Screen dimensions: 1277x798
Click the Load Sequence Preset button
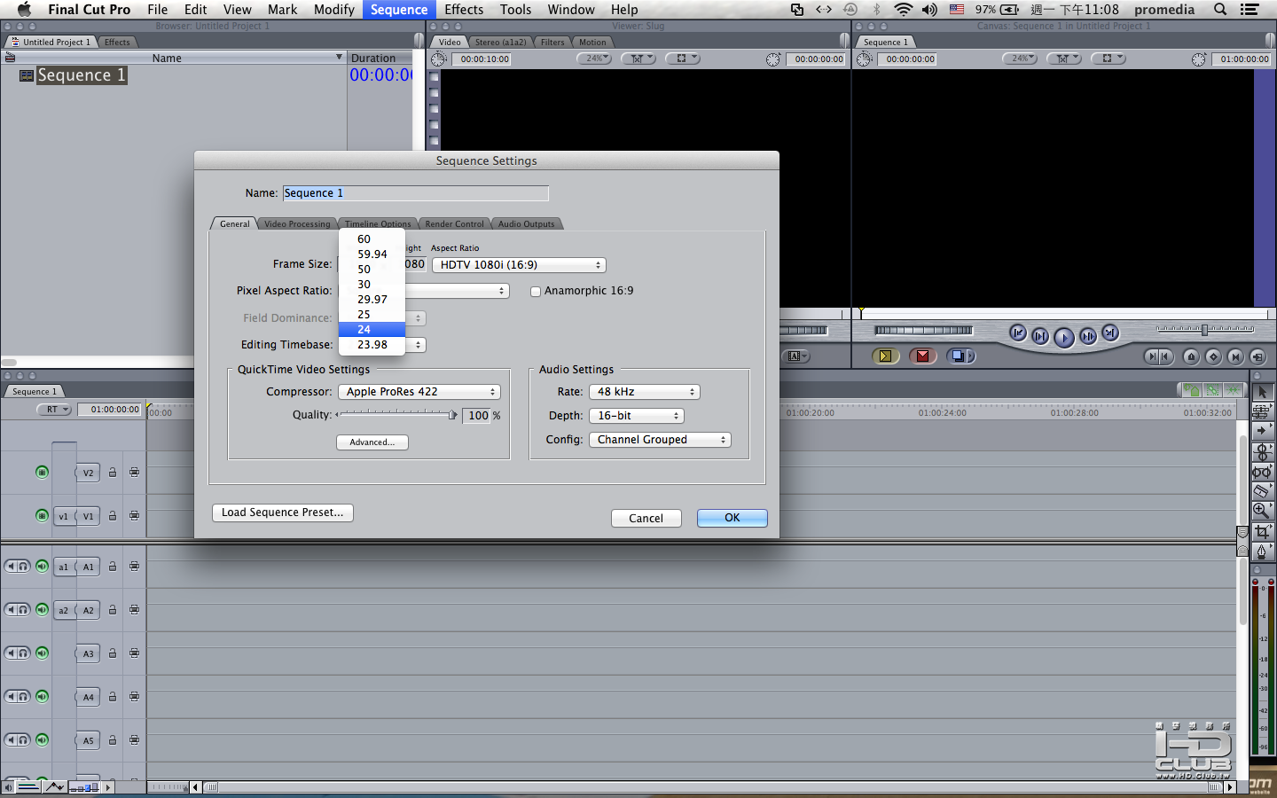tap(283, 512)
